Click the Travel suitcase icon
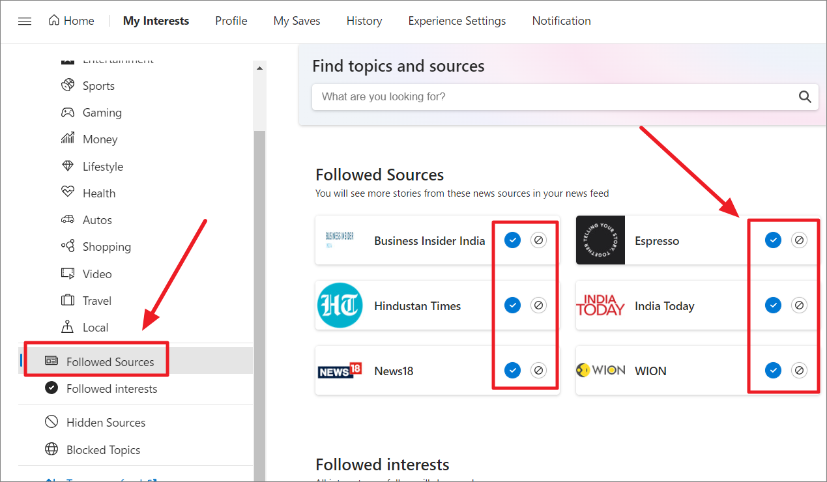Viewport: 827px width, 482px height. tap(68, 300)
